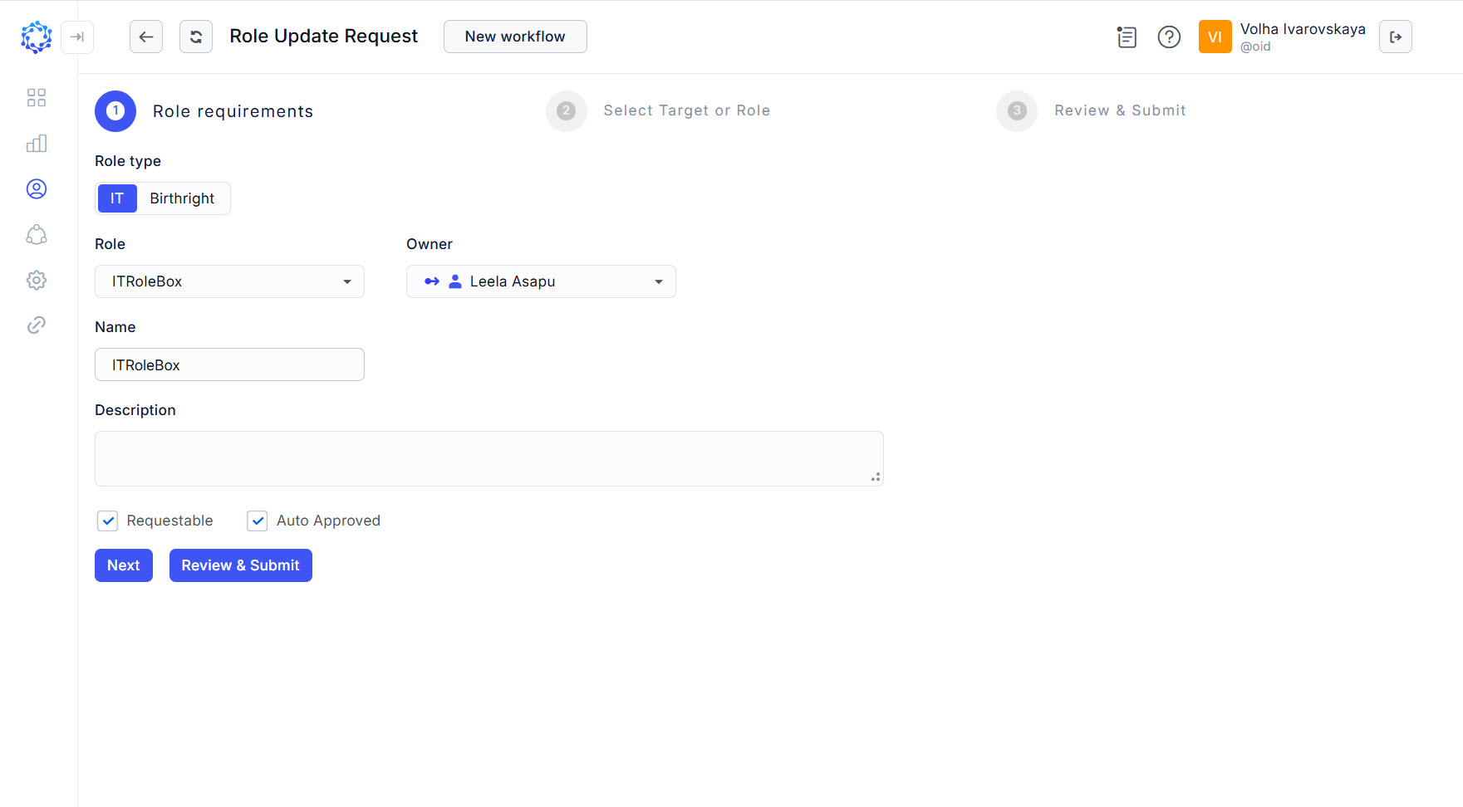
Task: Collapse the sidebar using the pin icon
Action: point(77,37)
